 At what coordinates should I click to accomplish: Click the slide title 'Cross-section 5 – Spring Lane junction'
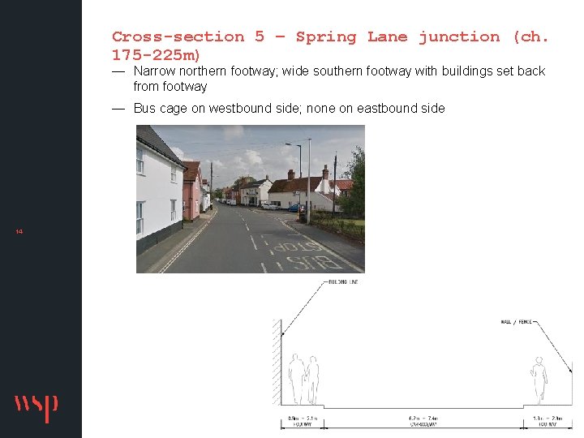click(329, 45)
